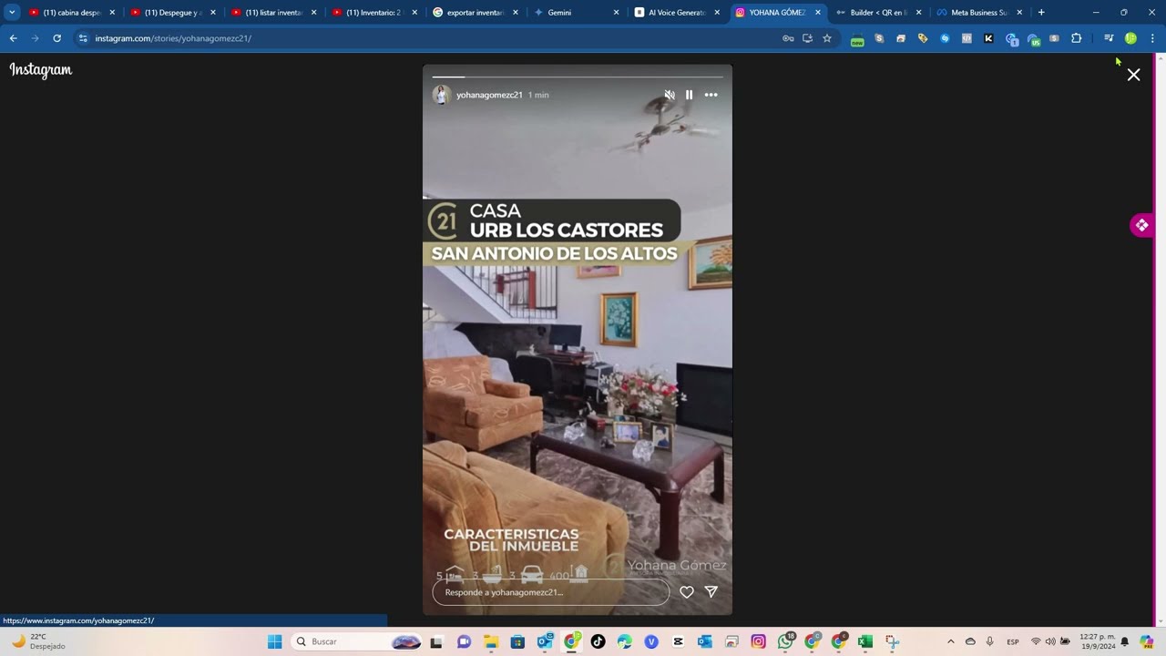Open yohanagomezc21's profile picture

tap(442, 95)
